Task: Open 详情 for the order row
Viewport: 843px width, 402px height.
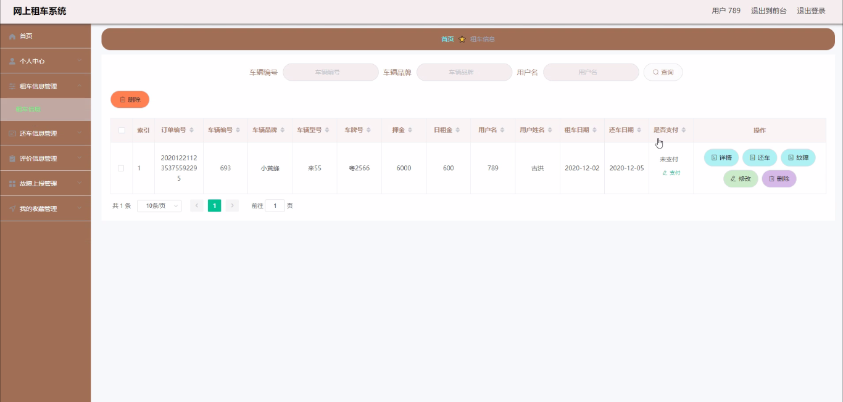Action: pyautogui.click(x=721, y=158)
